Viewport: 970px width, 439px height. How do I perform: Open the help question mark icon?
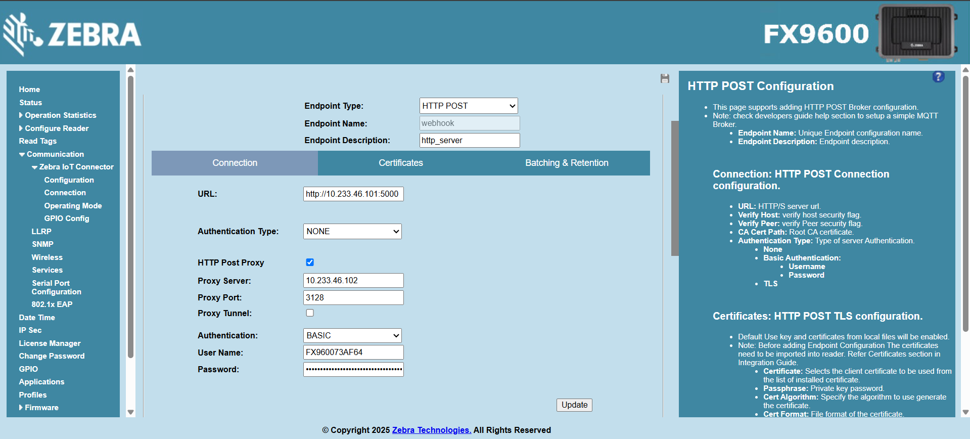[x=938, y=77]
